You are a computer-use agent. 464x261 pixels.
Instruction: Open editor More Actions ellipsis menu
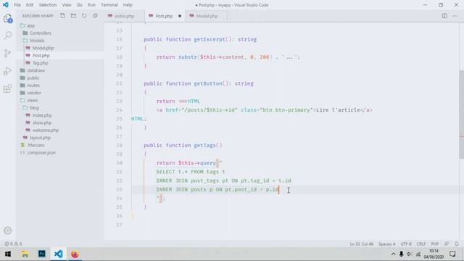coord(455,16)
